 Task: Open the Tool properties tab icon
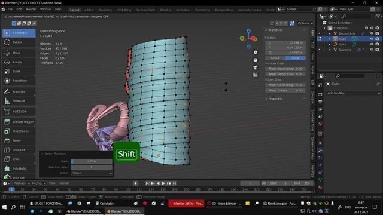click(x=320, y=85)
